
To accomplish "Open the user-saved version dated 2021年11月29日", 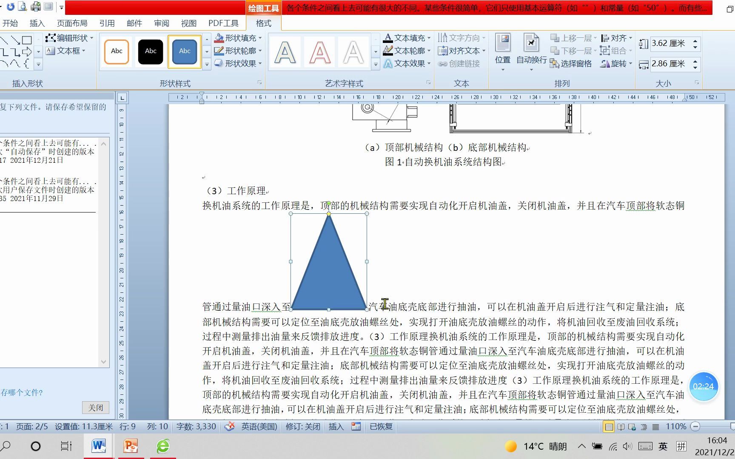I will [48, 190].
